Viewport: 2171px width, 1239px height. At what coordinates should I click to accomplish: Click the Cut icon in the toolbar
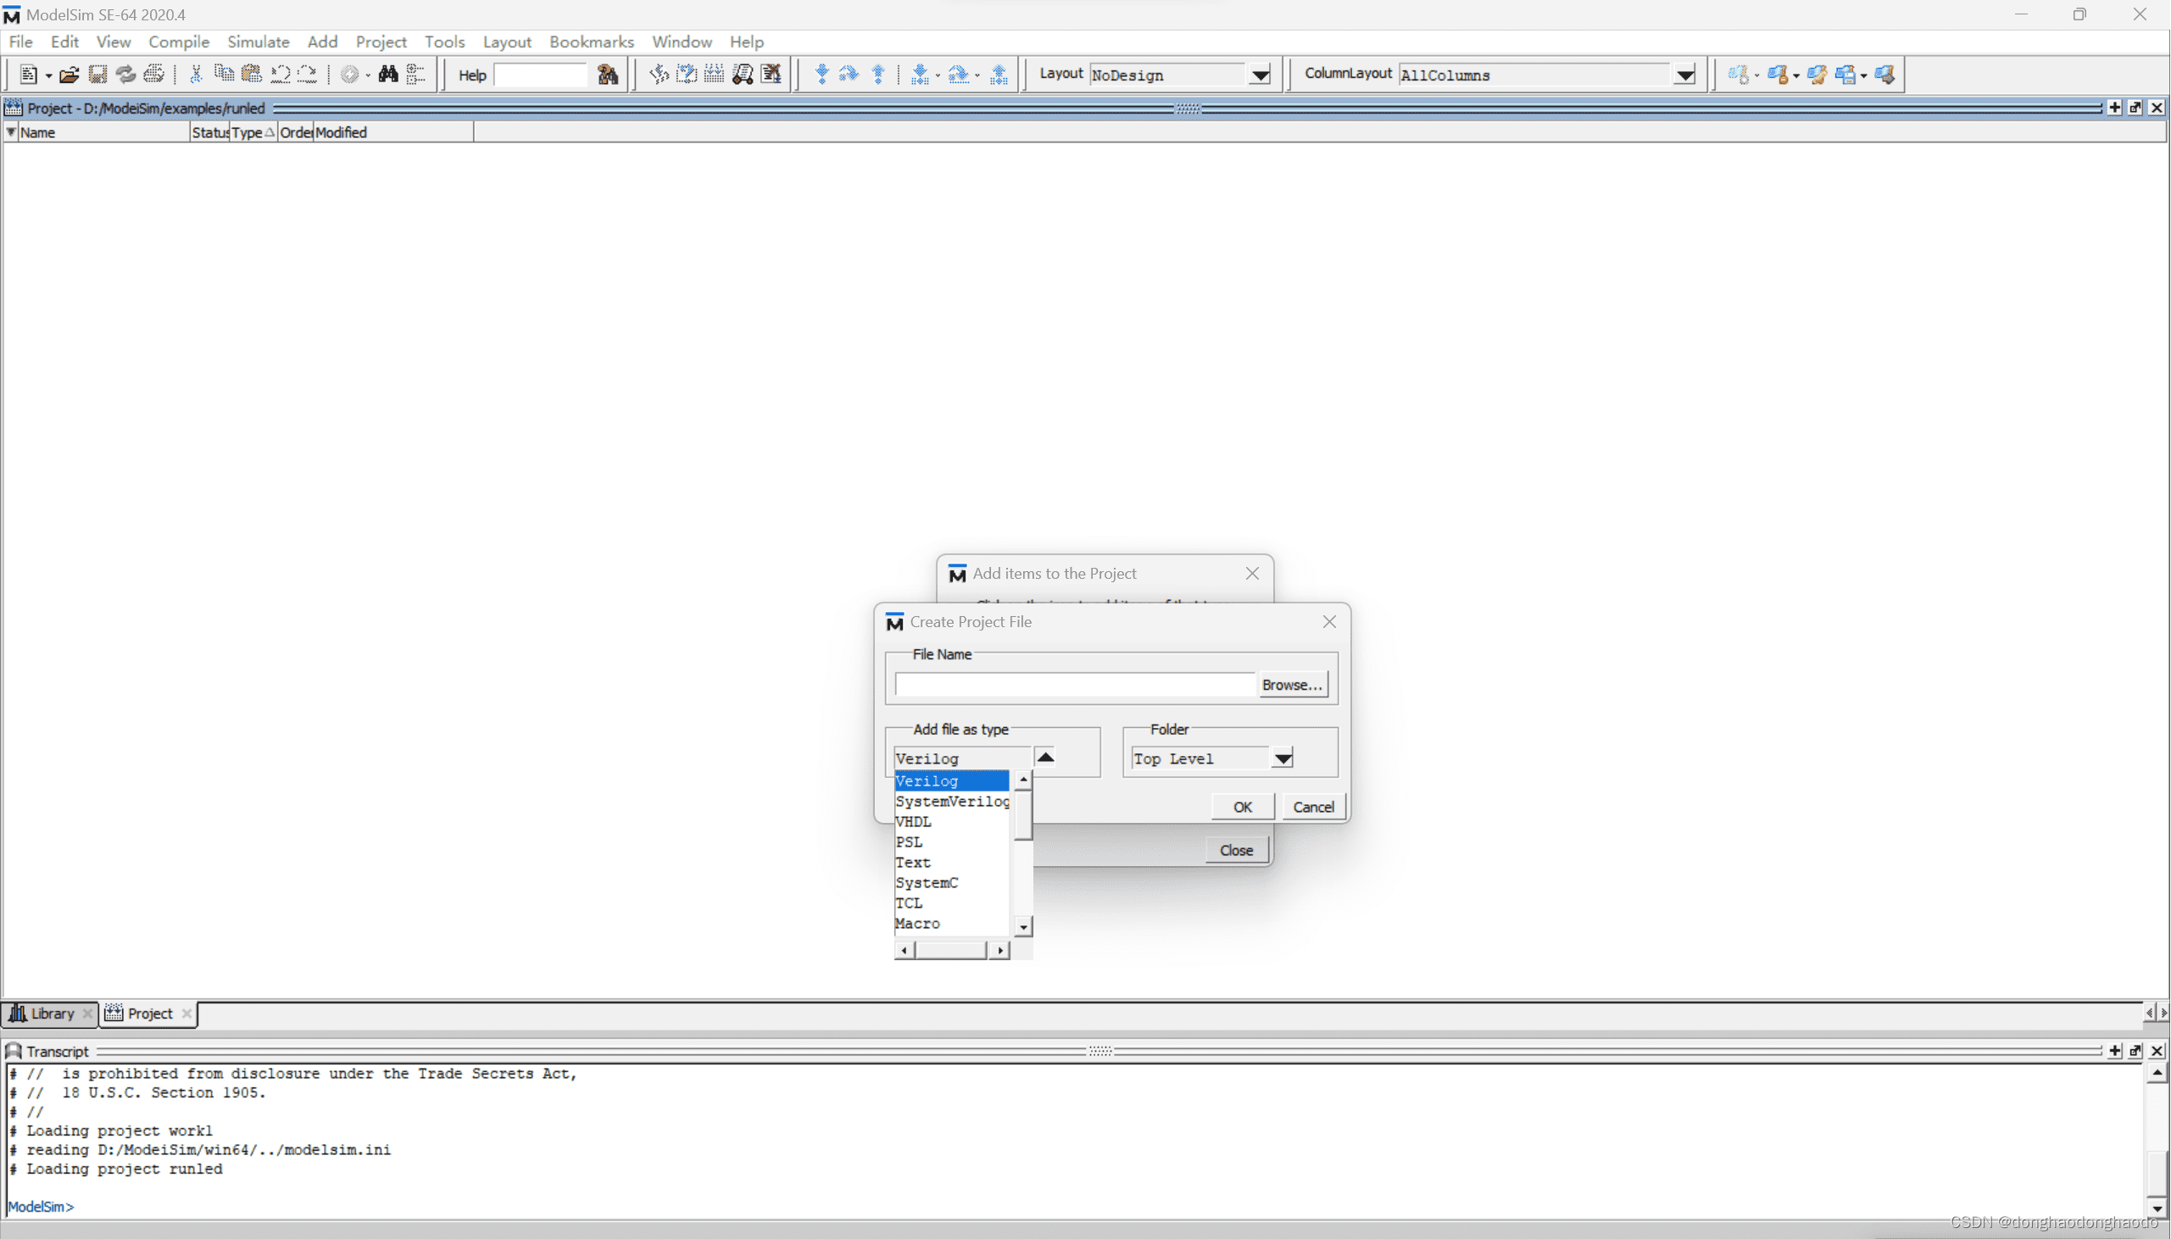195,75
